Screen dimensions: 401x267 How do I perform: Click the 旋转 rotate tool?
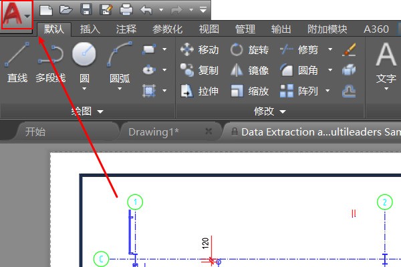coord(249,49)
